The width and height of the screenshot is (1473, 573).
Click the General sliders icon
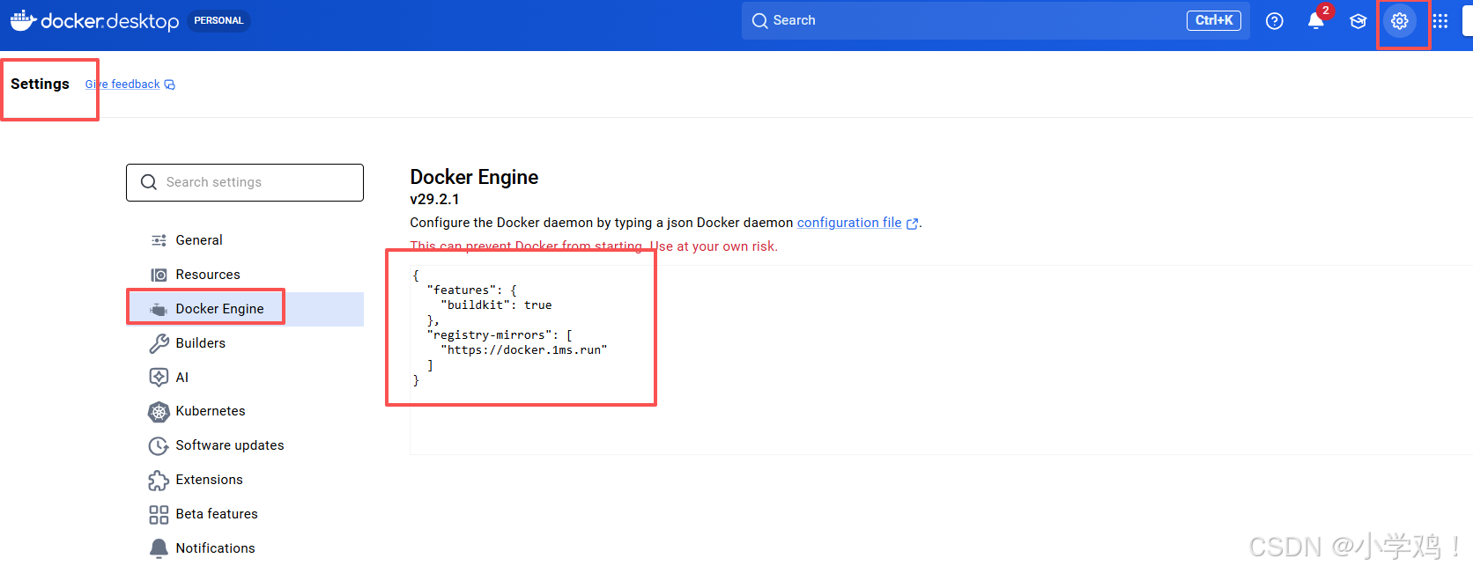coord(159,240)
